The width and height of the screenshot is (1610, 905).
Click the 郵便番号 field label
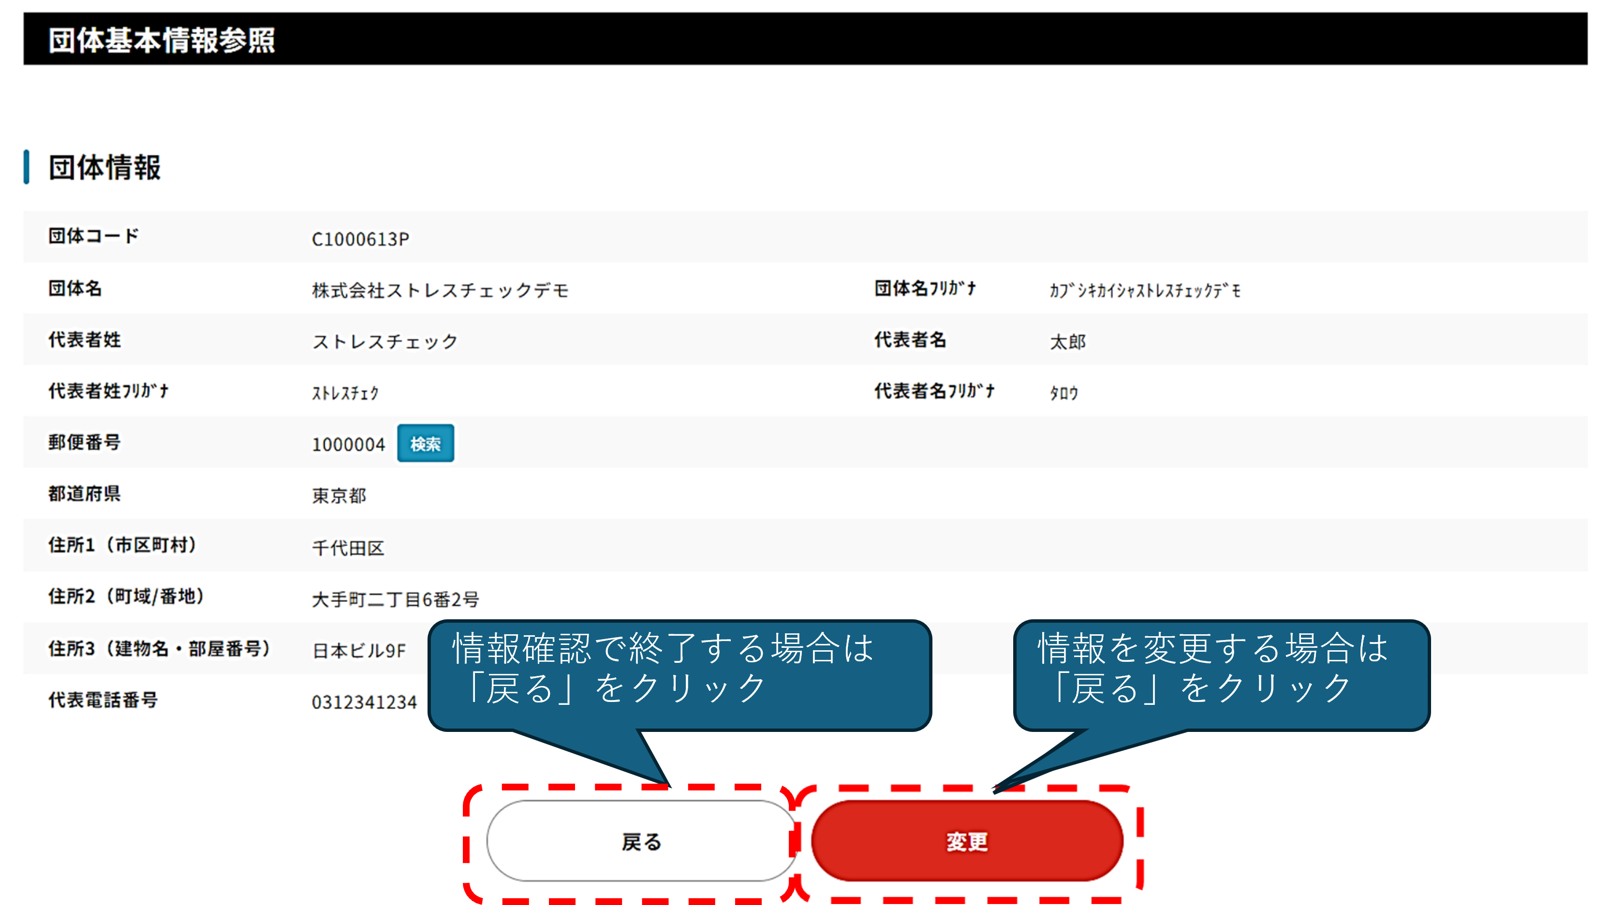click(x=84, y=442)
